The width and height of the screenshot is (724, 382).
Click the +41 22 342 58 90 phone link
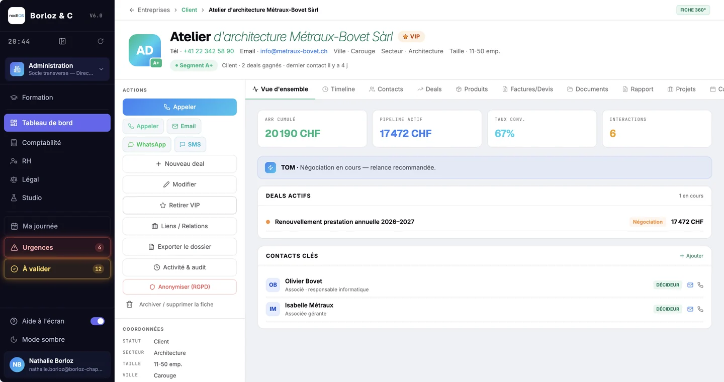click(x=209, y=51)
